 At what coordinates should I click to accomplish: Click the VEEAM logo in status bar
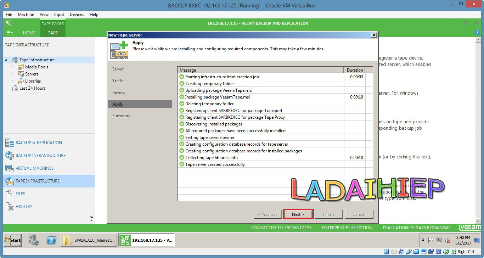click(470, 228)
